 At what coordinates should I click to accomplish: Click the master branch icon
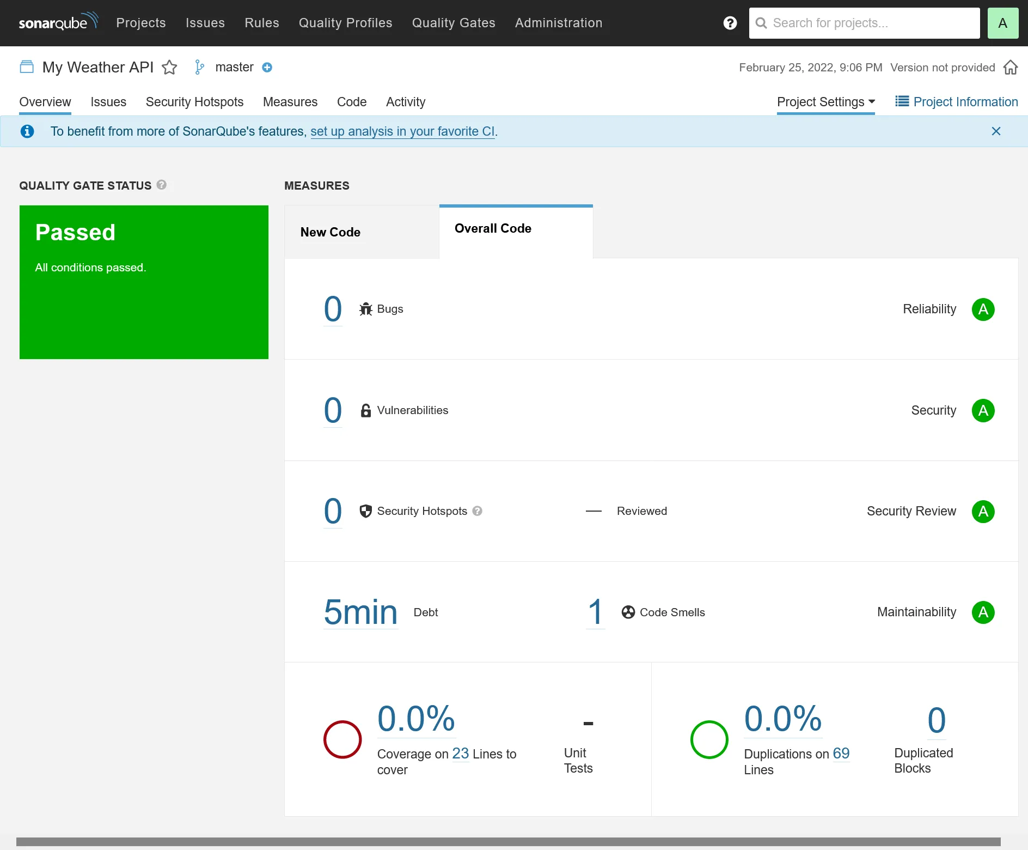pyautogui.click(x=199, y=67)
